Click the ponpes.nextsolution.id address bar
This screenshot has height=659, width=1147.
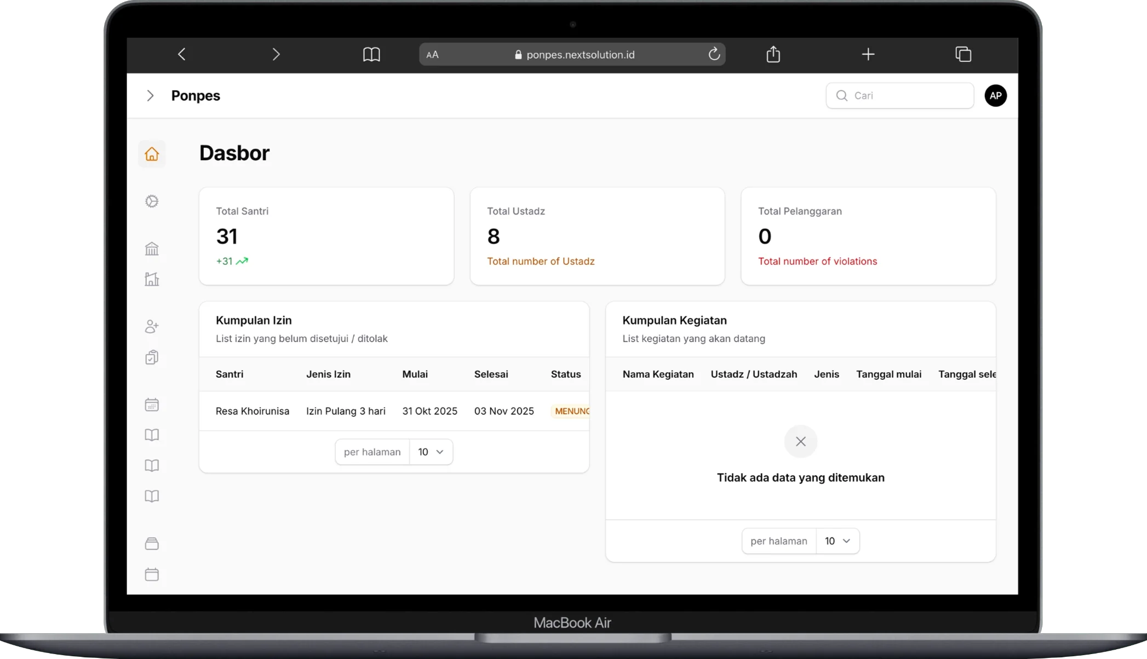pyautogui.click(x=580, y=55)
